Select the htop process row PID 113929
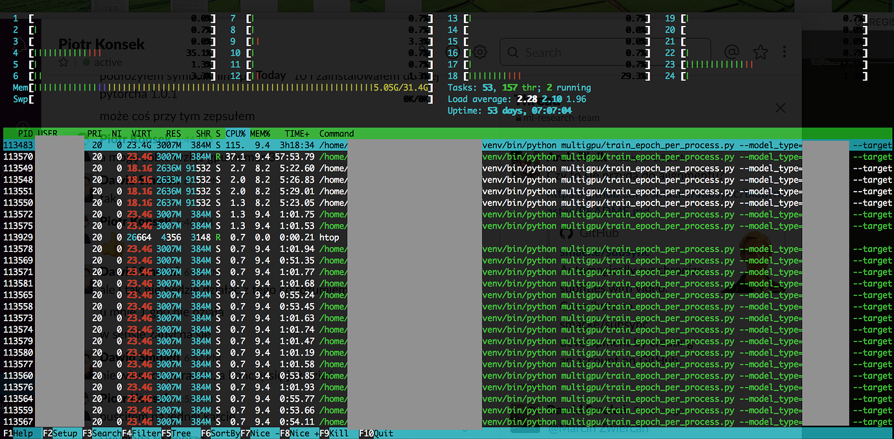The width and height of the screenshot is (894, 439). point(194,238)
